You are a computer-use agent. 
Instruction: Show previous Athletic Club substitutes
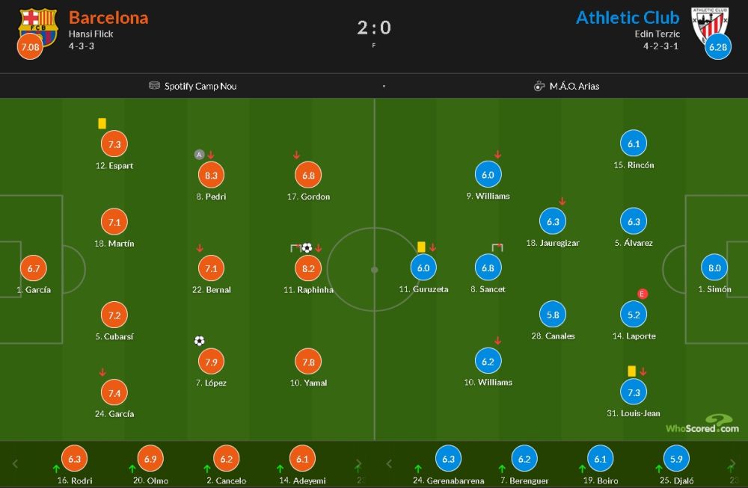click(389, 463)
